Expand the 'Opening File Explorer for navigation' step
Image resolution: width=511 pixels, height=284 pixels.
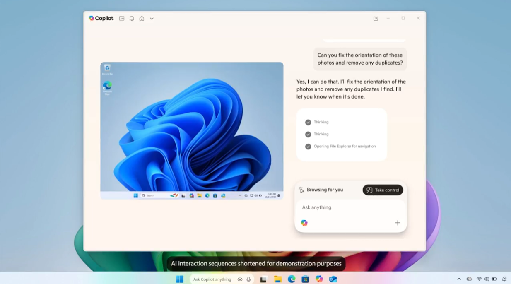[x=345, y=146]
